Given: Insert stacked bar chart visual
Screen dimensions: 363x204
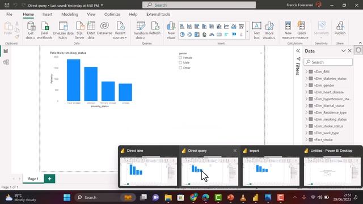Looking at the screenshot, I should click(x=182, y=26).
